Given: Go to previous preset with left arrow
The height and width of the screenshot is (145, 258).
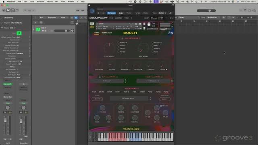Looking at the screenshot, I should [x=98, y=13].
